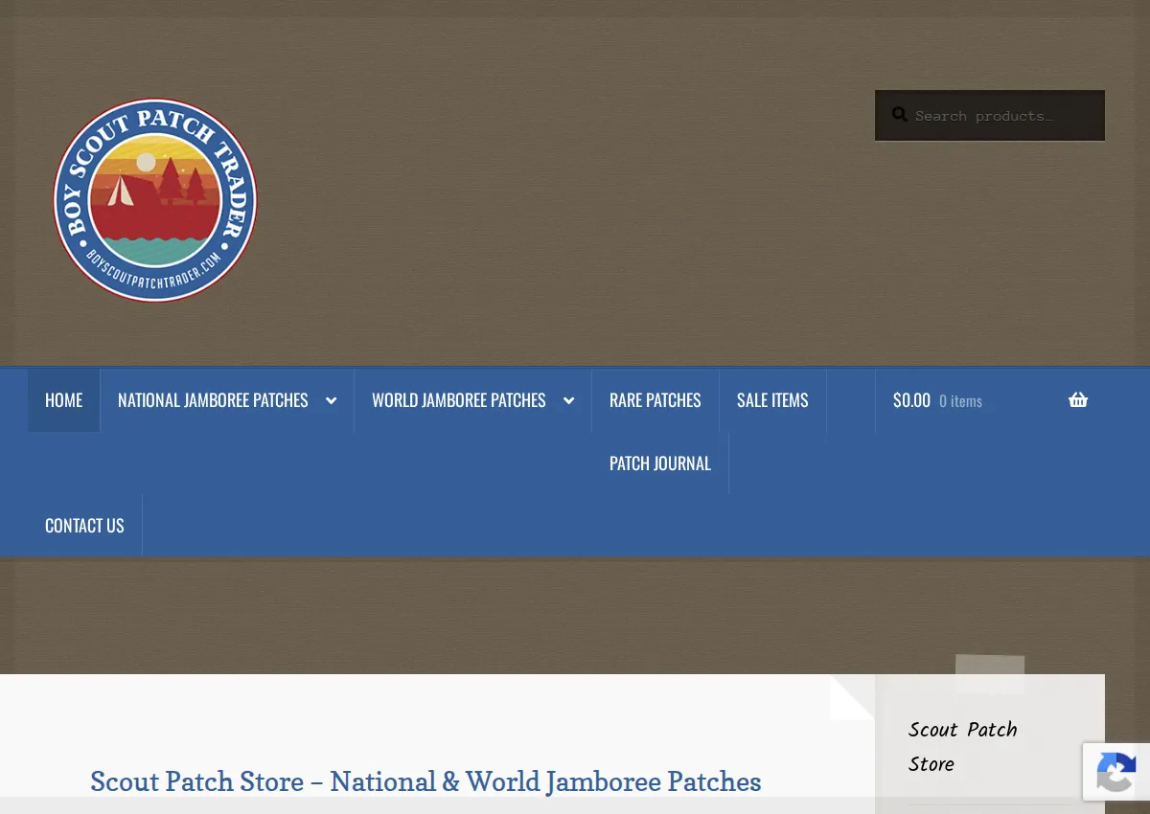Click the reCAPTCHA badge icon
Screen dimensions: 1150x814
(x=1116, y=772)
